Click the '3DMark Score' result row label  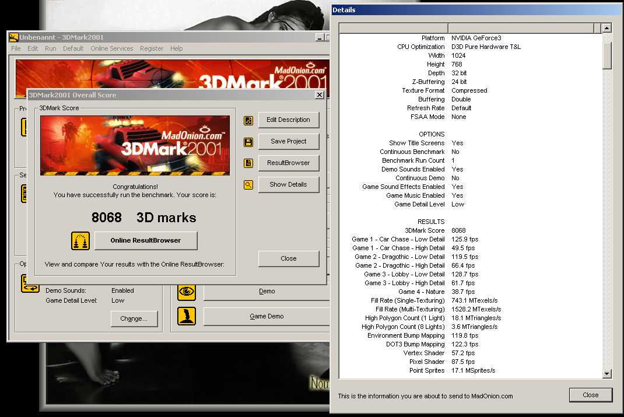(425, 230)
